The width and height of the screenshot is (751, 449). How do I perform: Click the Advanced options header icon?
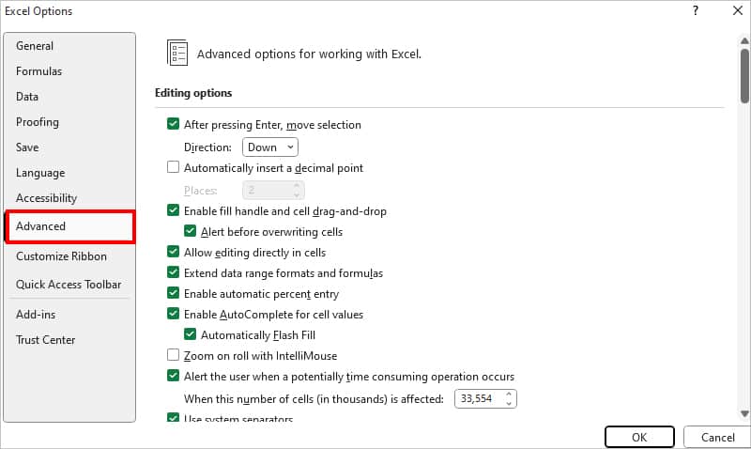(x=177, y=54)
